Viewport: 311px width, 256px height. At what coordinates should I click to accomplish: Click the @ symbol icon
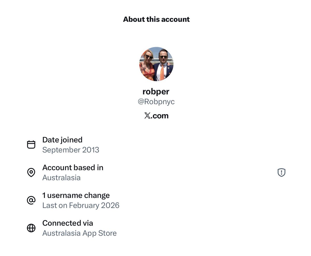coord(31,200)
